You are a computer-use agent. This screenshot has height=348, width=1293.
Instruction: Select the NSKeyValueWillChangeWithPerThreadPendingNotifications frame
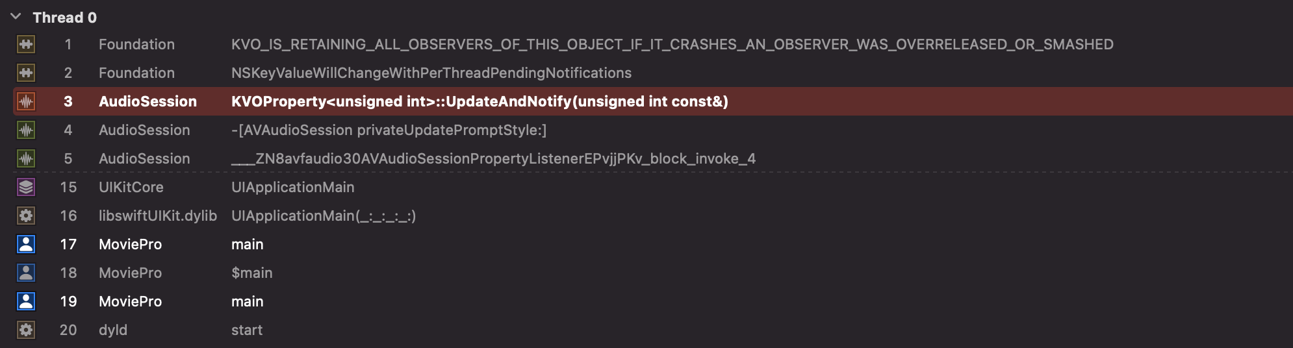click(431, 73)
